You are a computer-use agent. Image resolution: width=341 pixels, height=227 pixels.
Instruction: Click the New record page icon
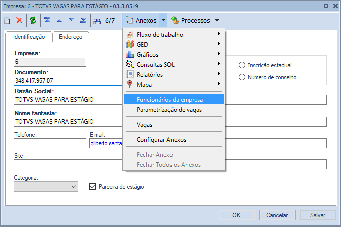(7, 21)
